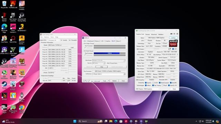The image size is (221, 124).
Task: Click the Stop button in CPU-Z
Action: (x=102, y=67)
